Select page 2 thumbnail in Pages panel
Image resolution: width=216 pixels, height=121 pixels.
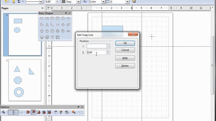25,80
